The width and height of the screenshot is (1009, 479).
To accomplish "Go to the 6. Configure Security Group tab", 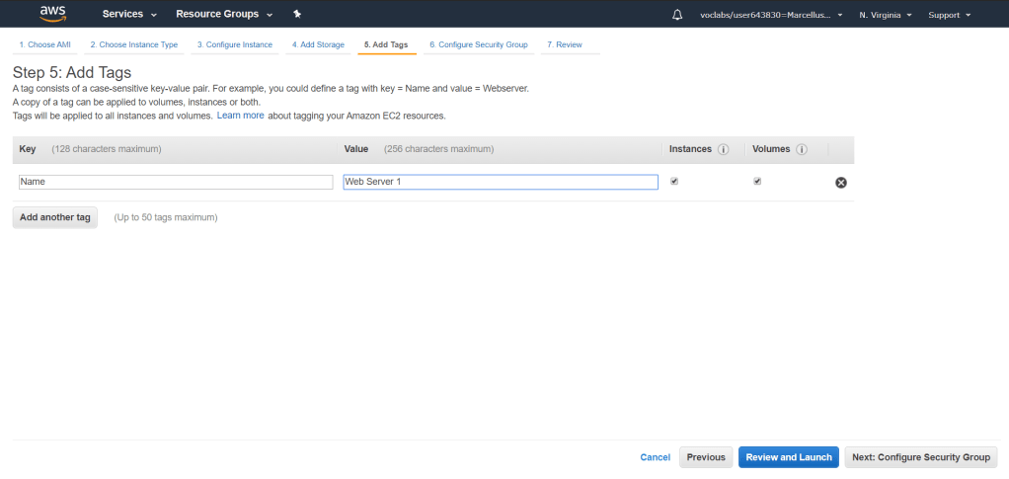I will pyautogui.click(x=478, y=45).
